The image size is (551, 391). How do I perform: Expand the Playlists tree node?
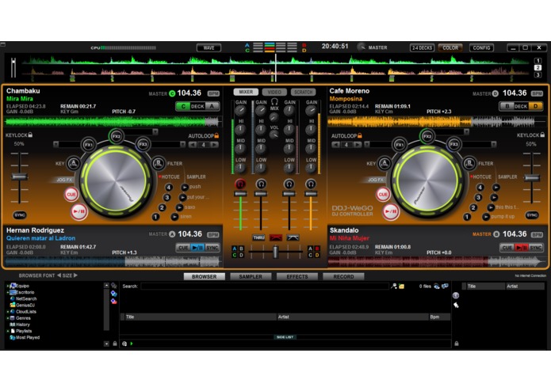pyautogui.click(x=8, y=331)
